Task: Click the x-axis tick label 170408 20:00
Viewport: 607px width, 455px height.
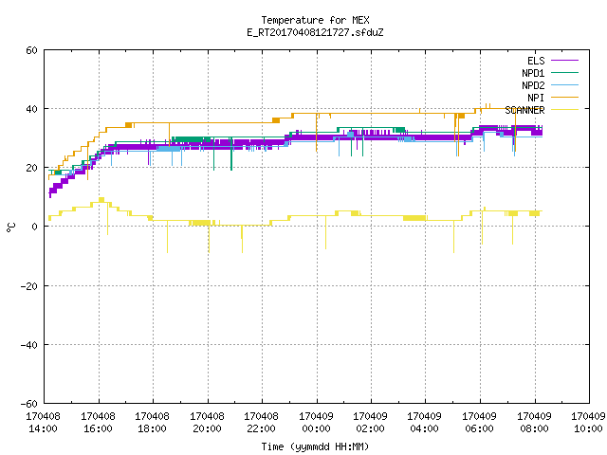Action: [x=207, y=423]
